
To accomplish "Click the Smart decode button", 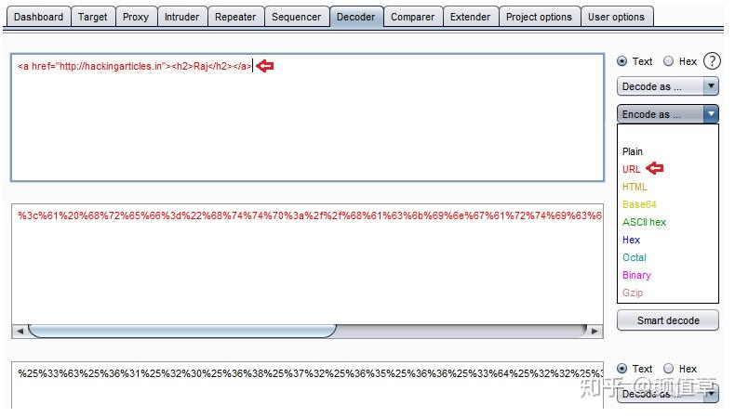I will (x=667, y=320).
